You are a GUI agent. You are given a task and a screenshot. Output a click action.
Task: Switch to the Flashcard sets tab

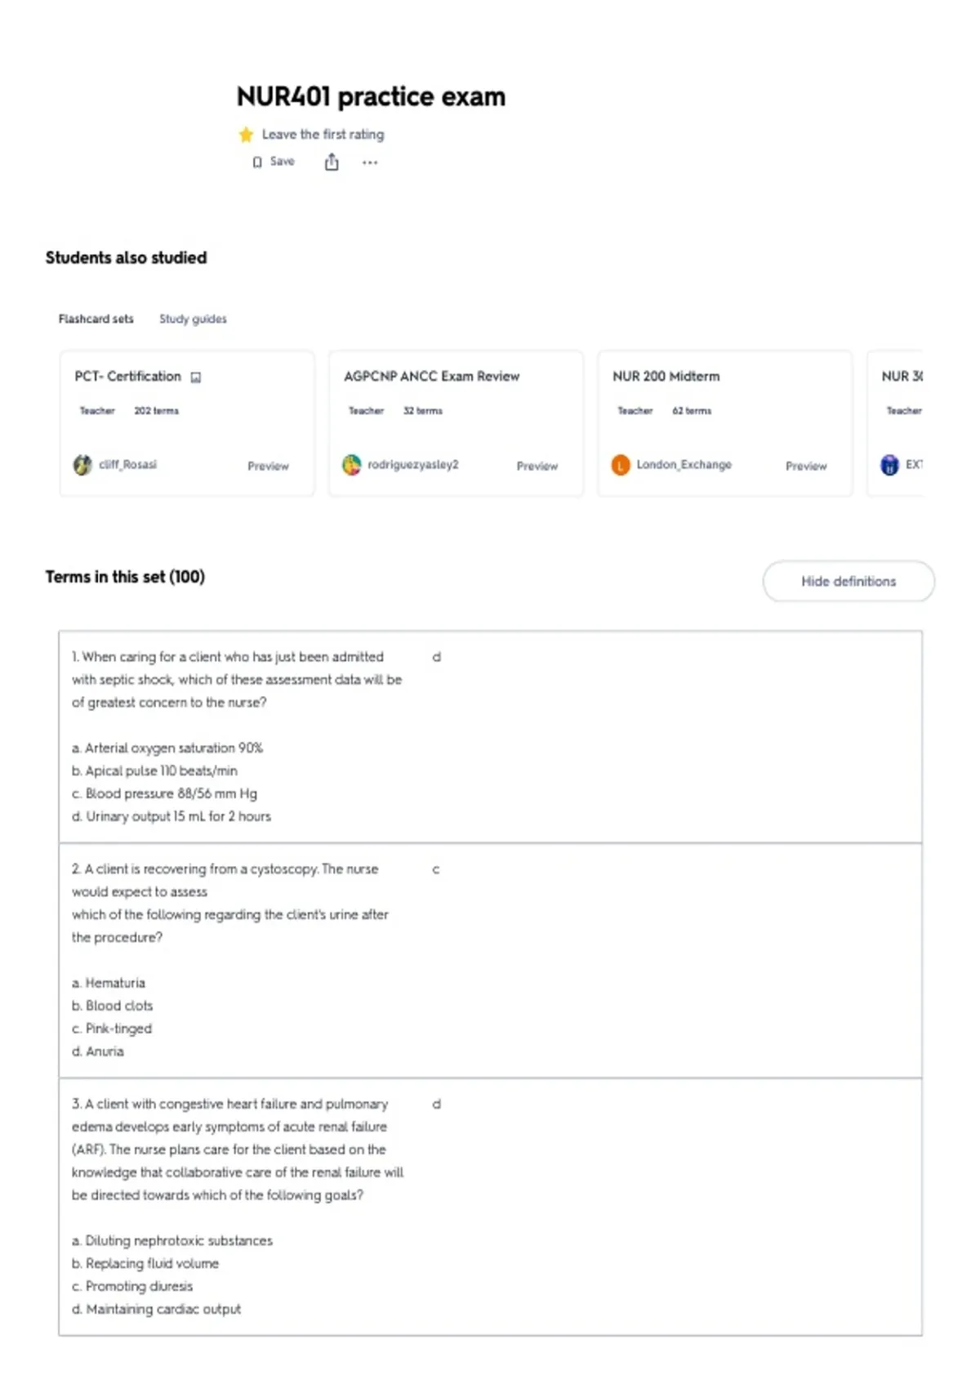click(x=96, y=319)
